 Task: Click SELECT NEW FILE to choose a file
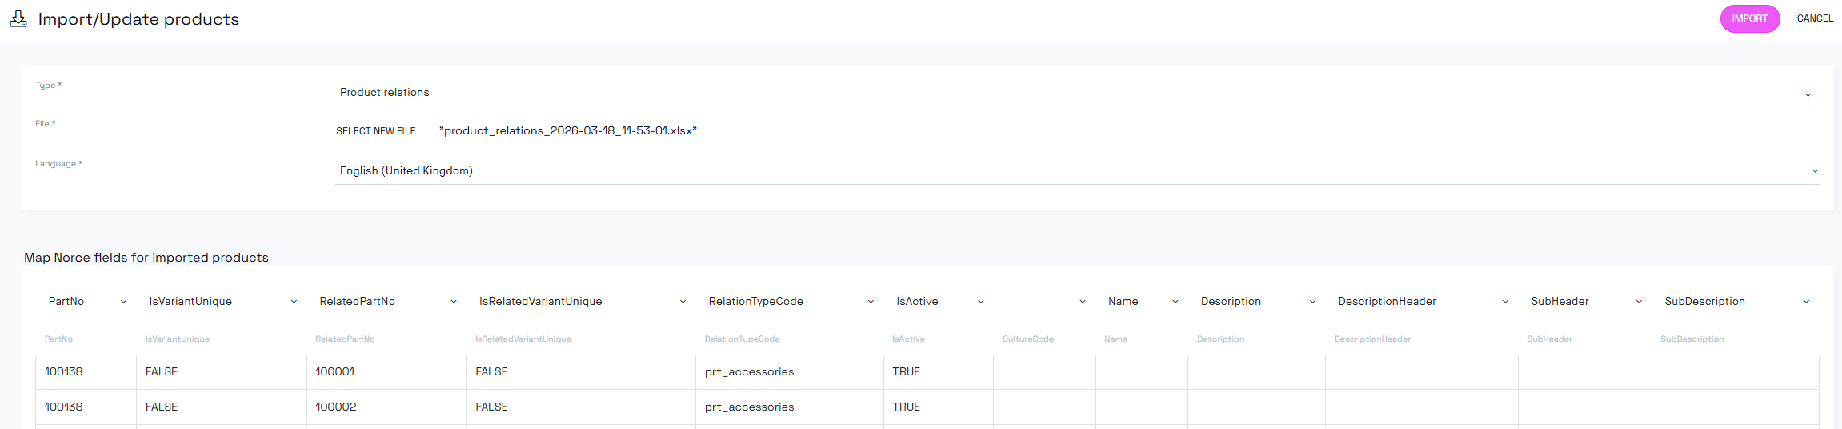pyautogui.click(x=375, y=131)
